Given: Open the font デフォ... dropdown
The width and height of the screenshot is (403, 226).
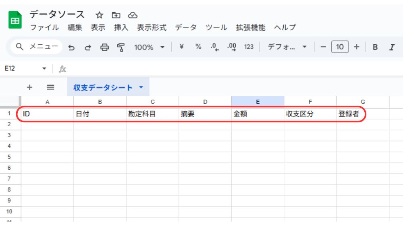Looking at the screenshot, I should tap(287, 47).
